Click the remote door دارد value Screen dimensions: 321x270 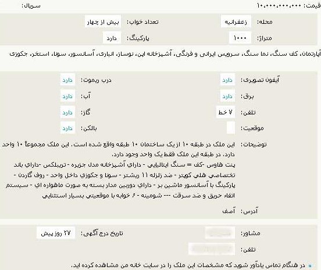pyautogui.click(x=68, y=80)
